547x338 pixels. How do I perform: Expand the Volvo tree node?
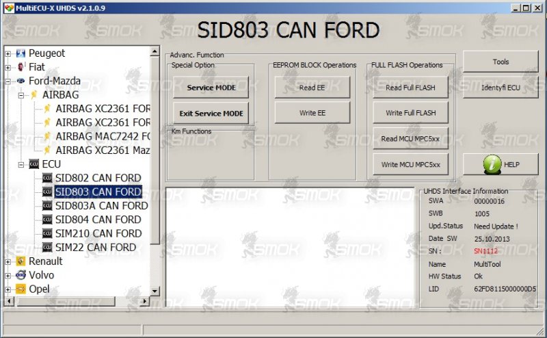click(8, 276)
